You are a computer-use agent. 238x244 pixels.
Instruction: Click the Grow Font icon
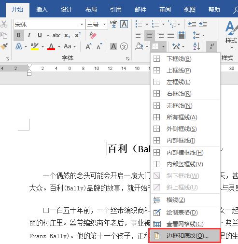click(x=88, y=46)
